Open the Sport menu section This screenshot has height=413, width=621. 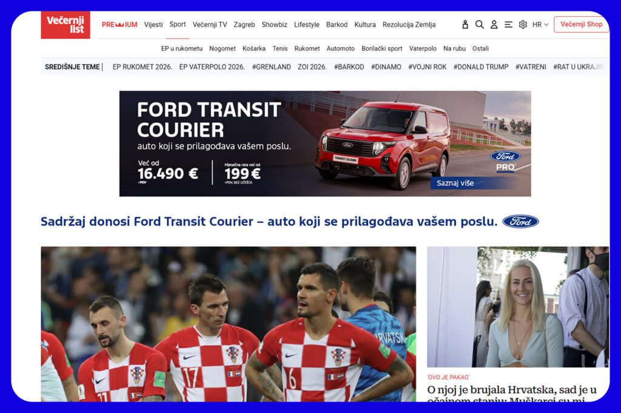coord(178,25)
